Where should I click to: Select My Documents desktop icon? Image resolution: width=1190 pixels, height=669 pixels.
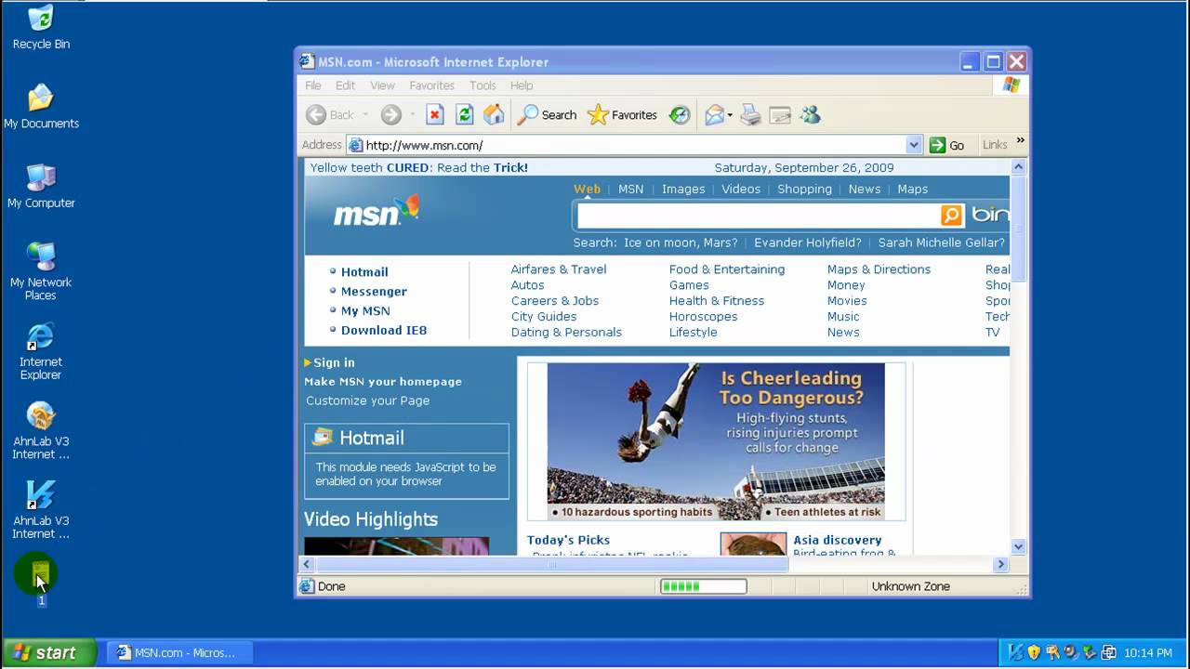(41, 107)
